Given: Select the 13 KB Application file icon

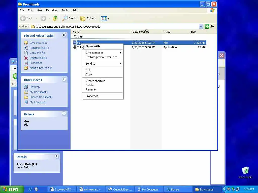Looking at the screenshot, I should click(x=75, y=47).
